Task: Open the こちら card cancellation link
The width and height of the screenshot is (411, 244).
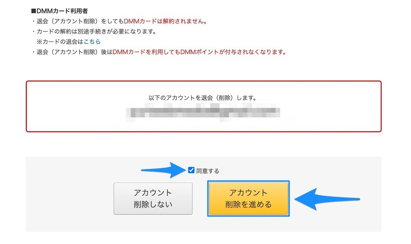Action: coord(92,42)
